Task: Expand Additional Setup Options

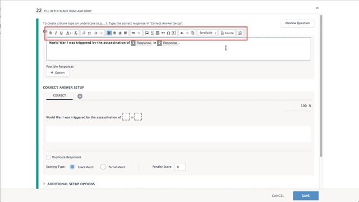Action: [x=69, y=184]
